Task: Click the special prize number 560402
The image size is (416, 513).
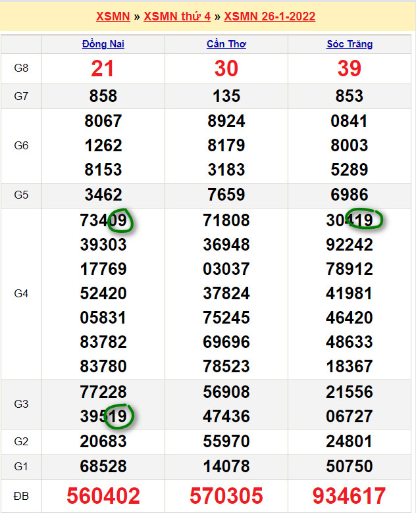Action: (103, 495)
